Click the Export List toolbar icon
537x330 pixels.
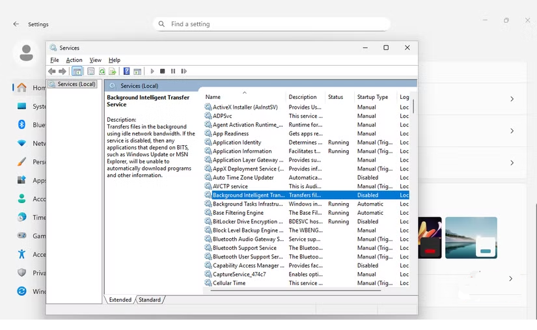pos(112,72)
